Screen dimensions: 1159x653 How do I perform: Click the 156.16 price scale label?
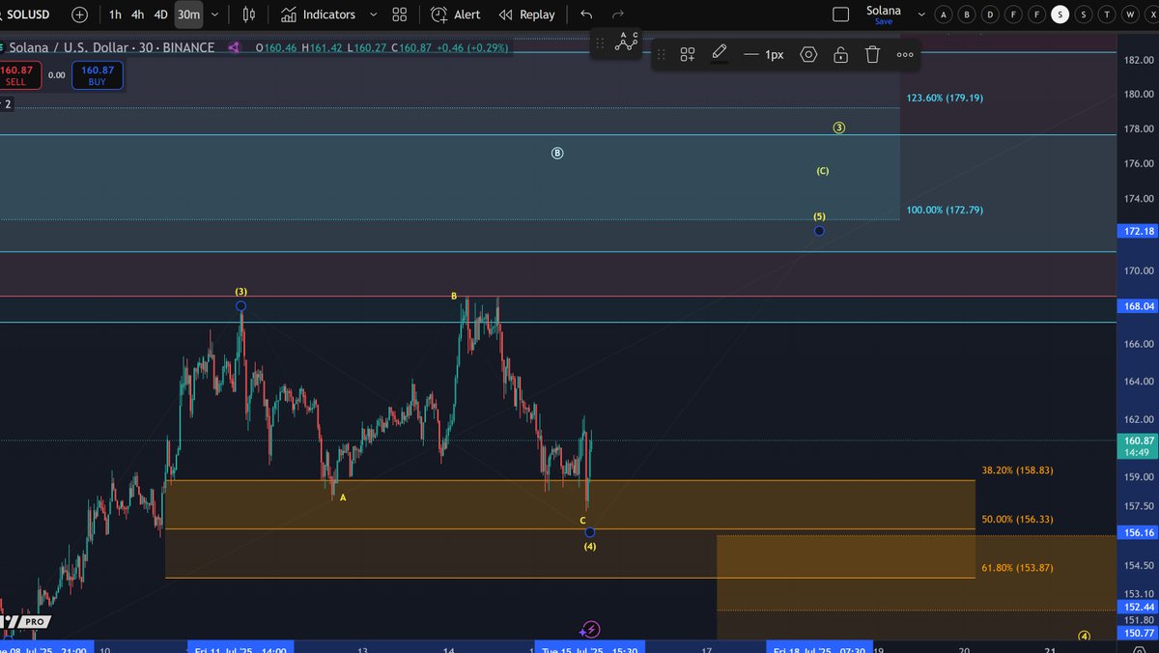pos(1138,532)
